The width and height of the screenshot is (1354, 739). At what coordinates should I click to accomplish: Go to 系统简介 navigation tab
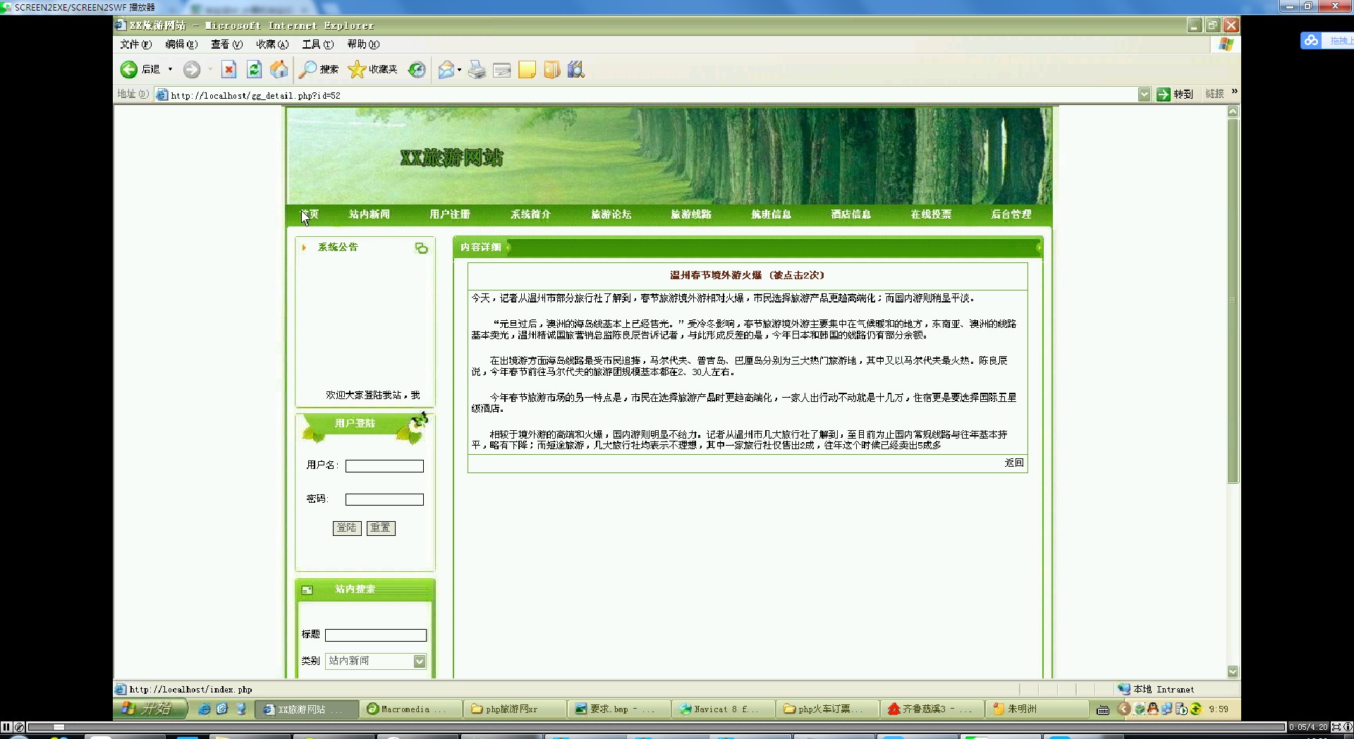pyautogui.click(x=530, y=214)
